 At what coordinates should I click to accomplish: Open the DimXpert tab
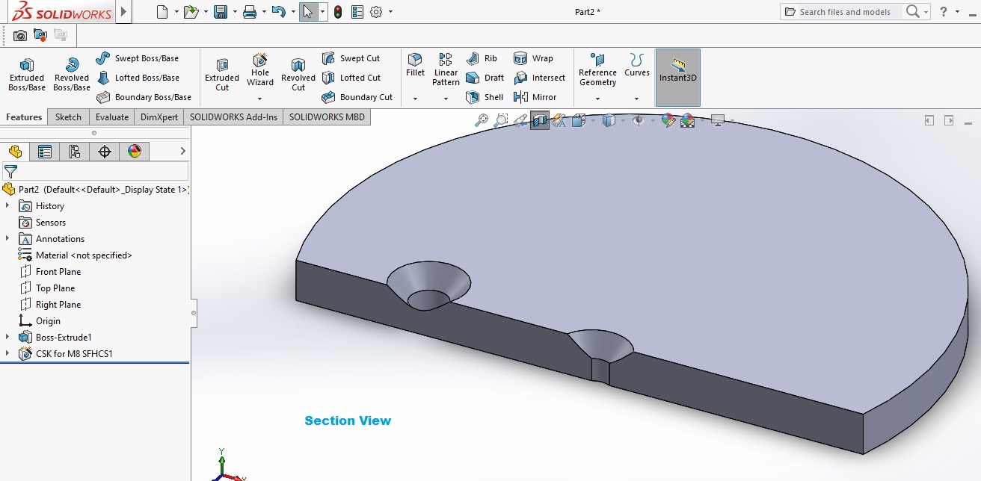click(159, 117)
